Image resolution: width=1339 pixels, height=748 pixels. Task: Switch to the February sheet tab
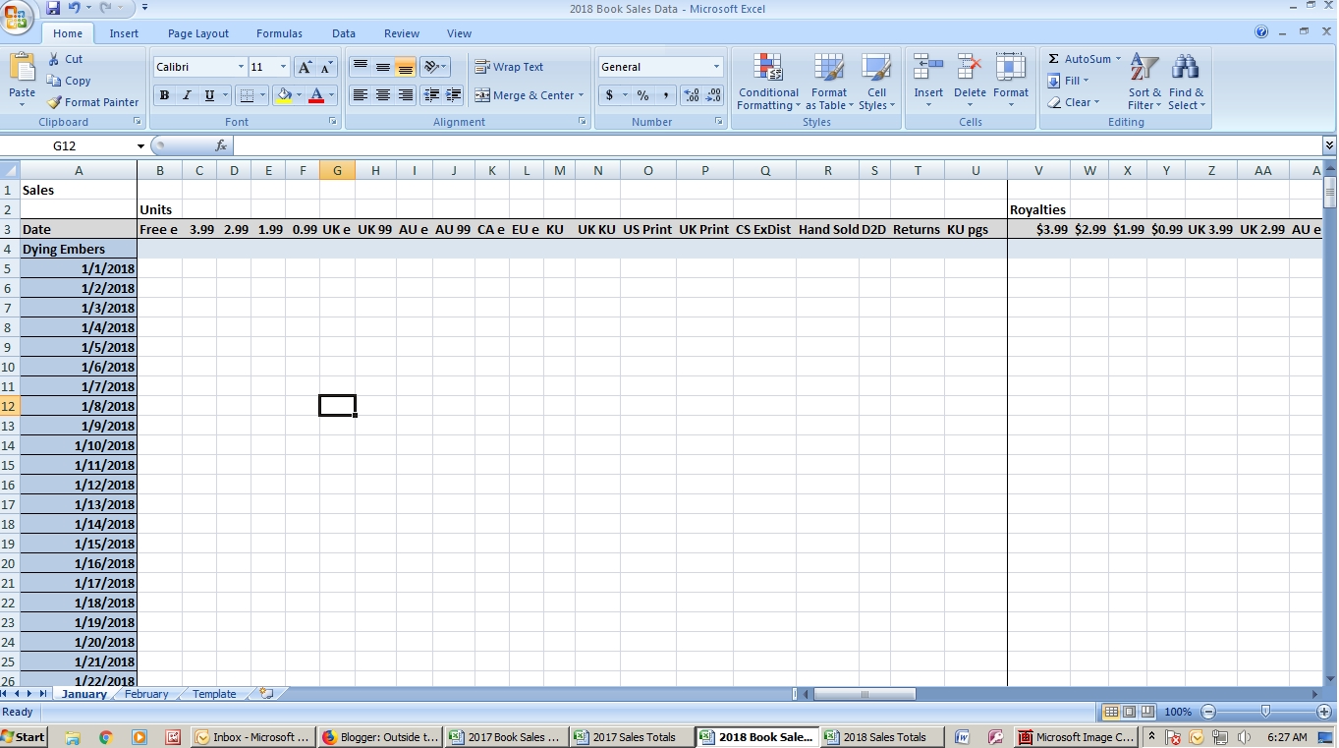(146, 694)
